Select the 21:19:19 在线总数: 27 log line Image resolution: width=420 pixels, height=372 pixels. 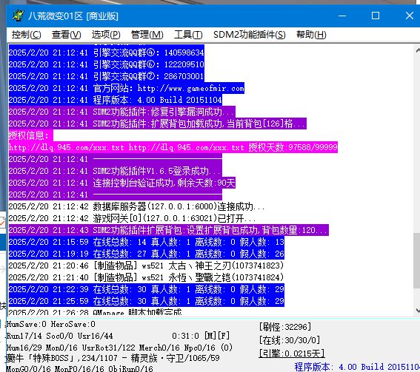[147, 254]
